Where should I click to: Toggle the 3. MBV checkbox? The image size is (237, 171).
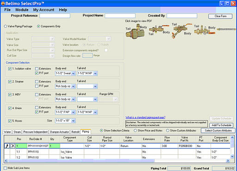pos(10,95)
